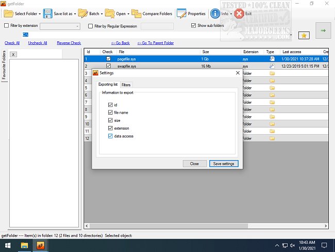This screenshot has width=335, height=252.
Task: Uncheck the size export checkbox
Action: [110, 120]
